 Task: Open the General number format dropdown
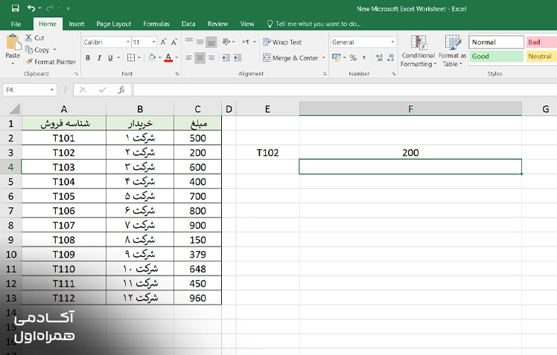point(392,42)
